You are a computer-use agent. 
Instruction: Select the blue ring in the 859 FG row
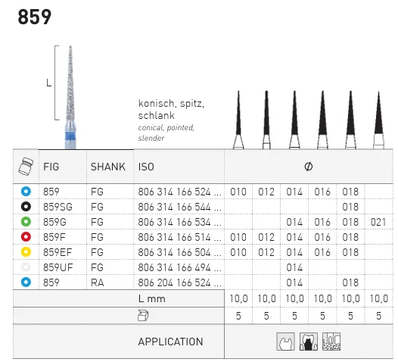(x=26, y=192)
